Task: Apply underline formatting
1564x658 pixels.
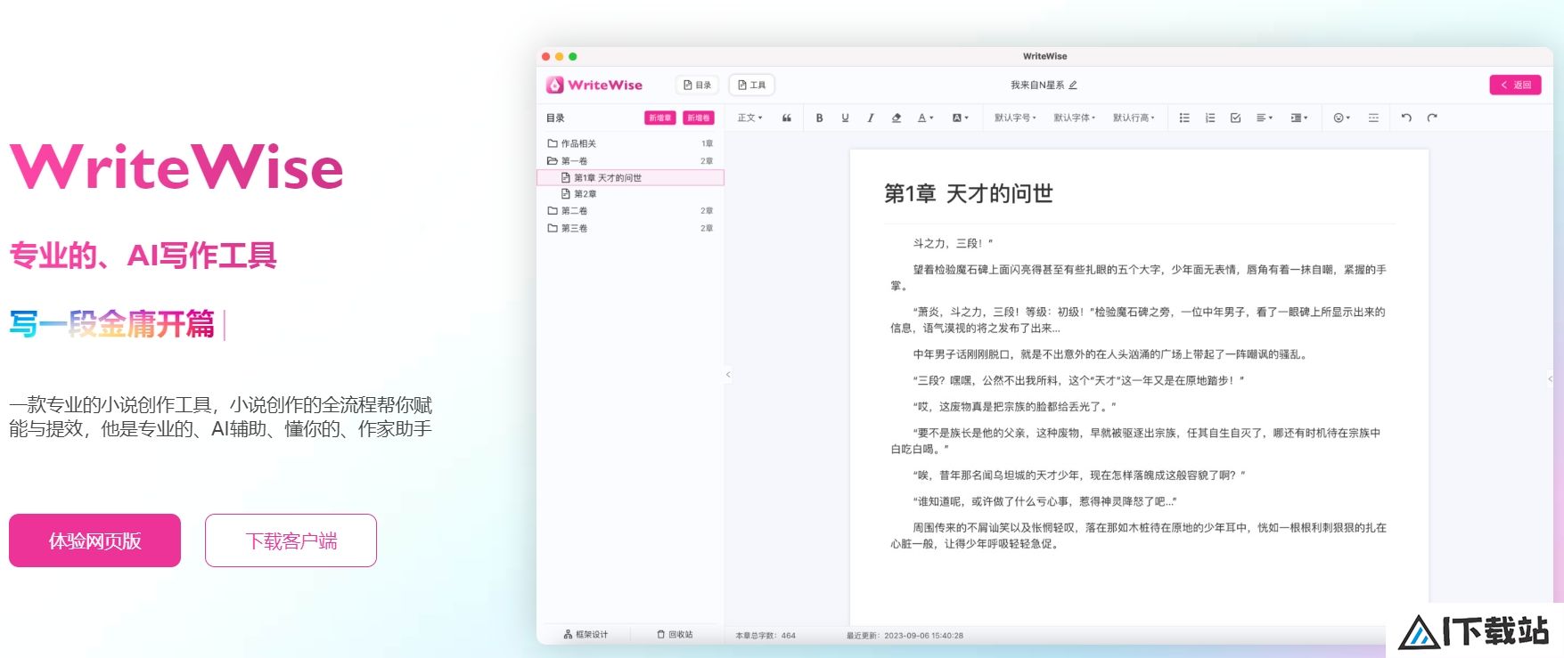Action: 845,118
